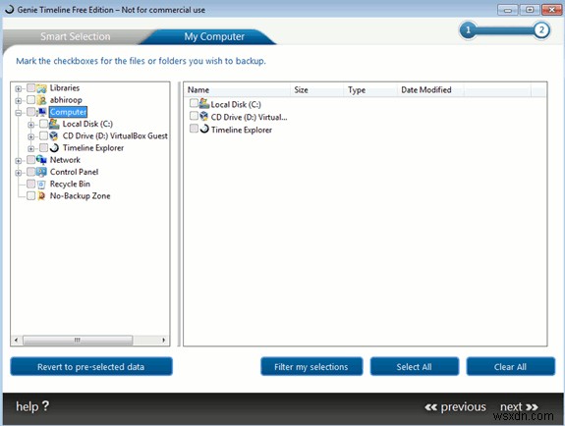Select the Recycle Bin tree label
The height and width of the screenshot is (426, 565).
pos(70,184)
